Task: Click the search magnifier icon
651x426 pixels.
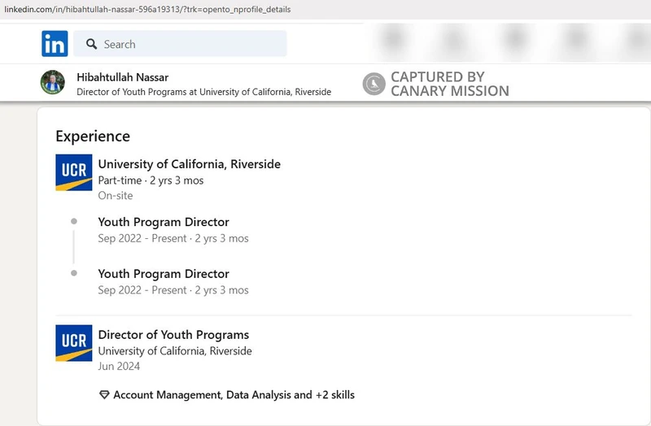Action: 91,44
